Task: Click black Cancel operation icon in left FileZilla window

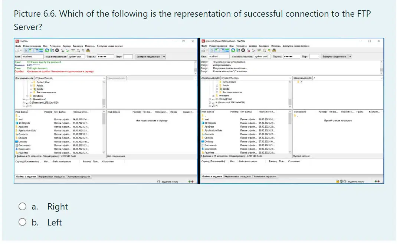Action: 57,50
